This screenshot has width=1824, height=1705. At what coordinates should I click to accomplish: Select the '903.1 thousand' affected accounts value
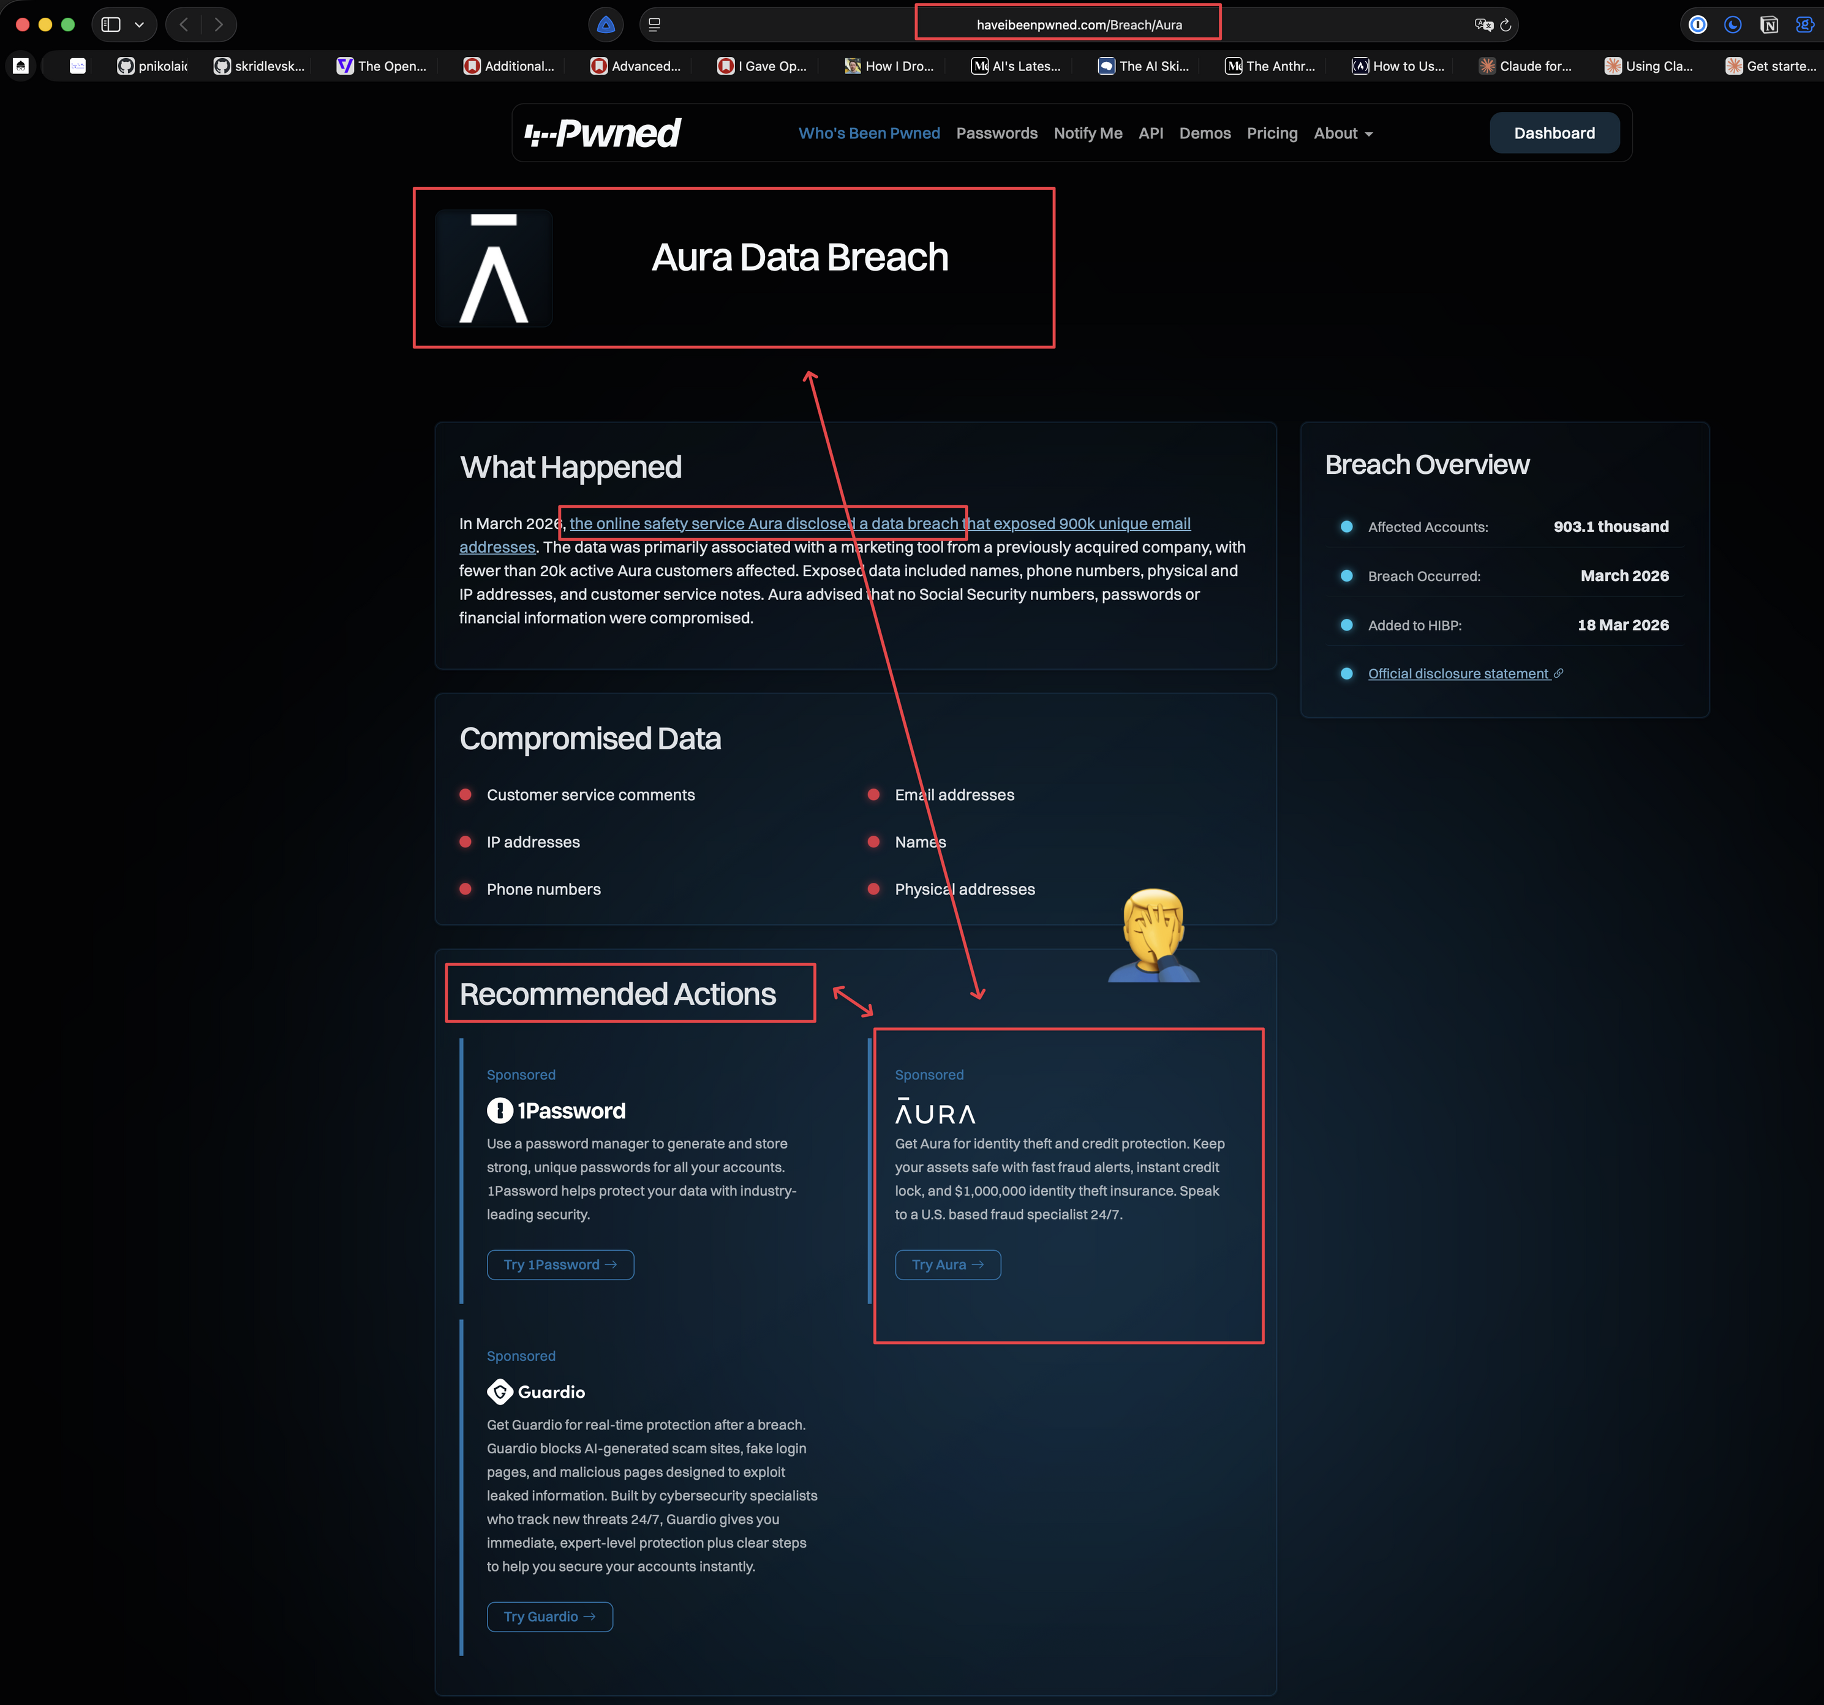point(1610,526)
